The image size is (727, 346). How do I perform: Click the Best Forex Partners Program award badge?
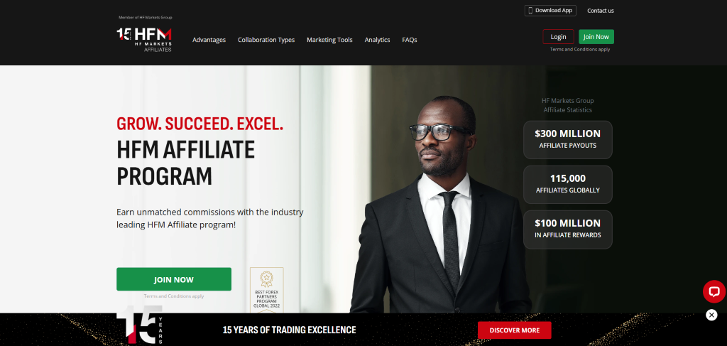(x=267, y=290)
